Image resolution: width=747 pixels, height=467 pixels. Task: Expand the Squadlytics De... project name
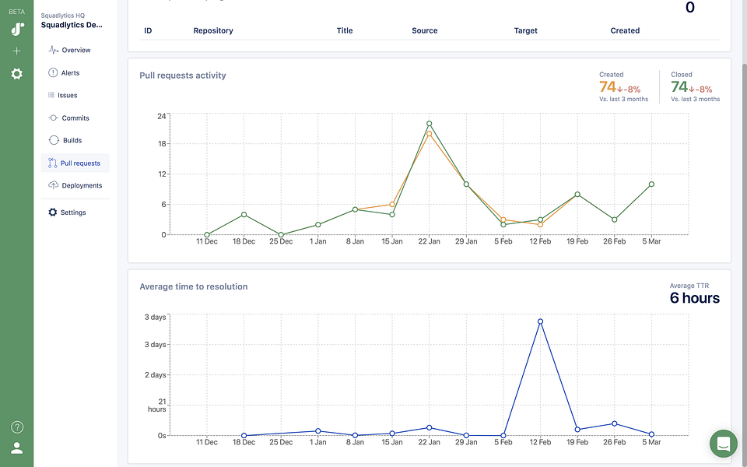72,25
